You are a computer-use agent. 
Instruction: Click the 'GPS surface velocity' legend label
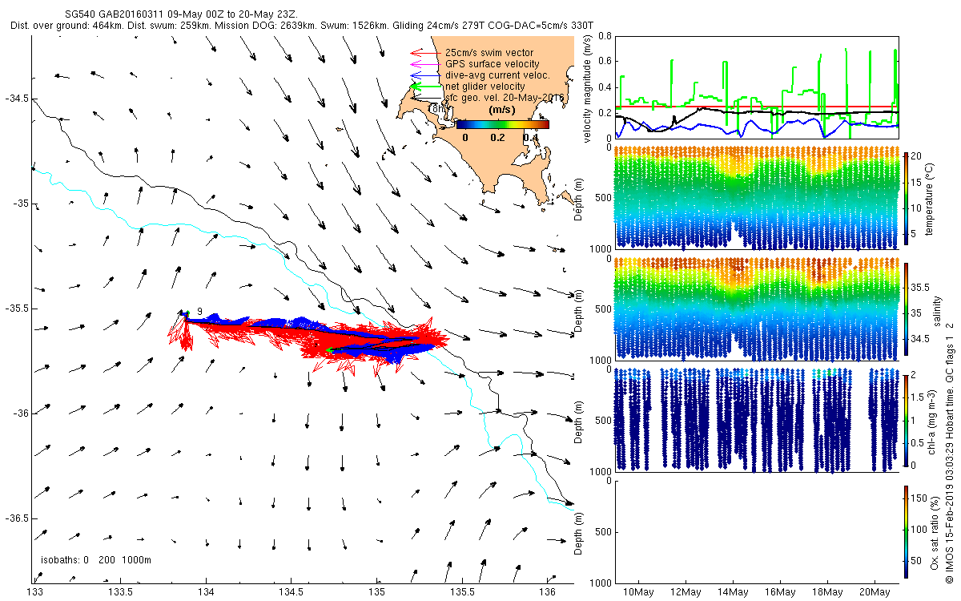[x=493, y=64]
